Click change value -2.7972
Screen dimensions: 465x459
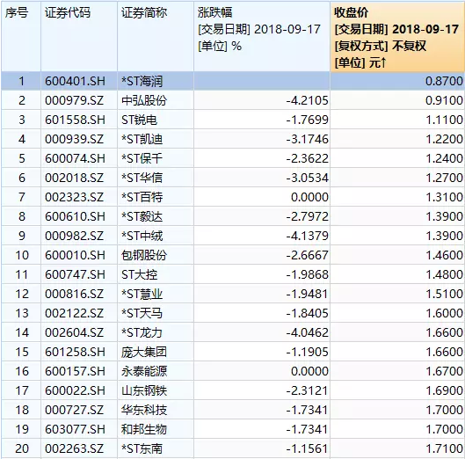[x=308, y=216]
